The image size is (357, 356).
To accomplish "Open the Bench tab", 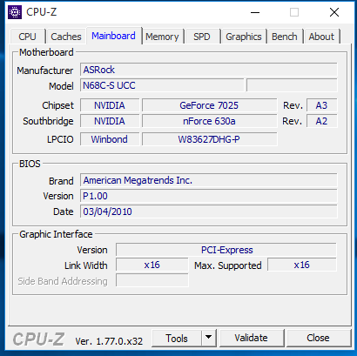I will pos(285,37).
